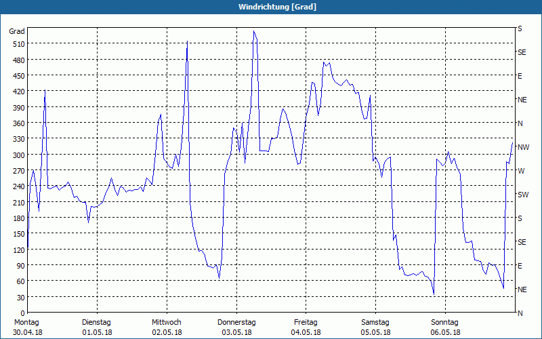Screen dimensions: 542x339
Task: Select the 120 y-axis value
Action: (19, 250)
